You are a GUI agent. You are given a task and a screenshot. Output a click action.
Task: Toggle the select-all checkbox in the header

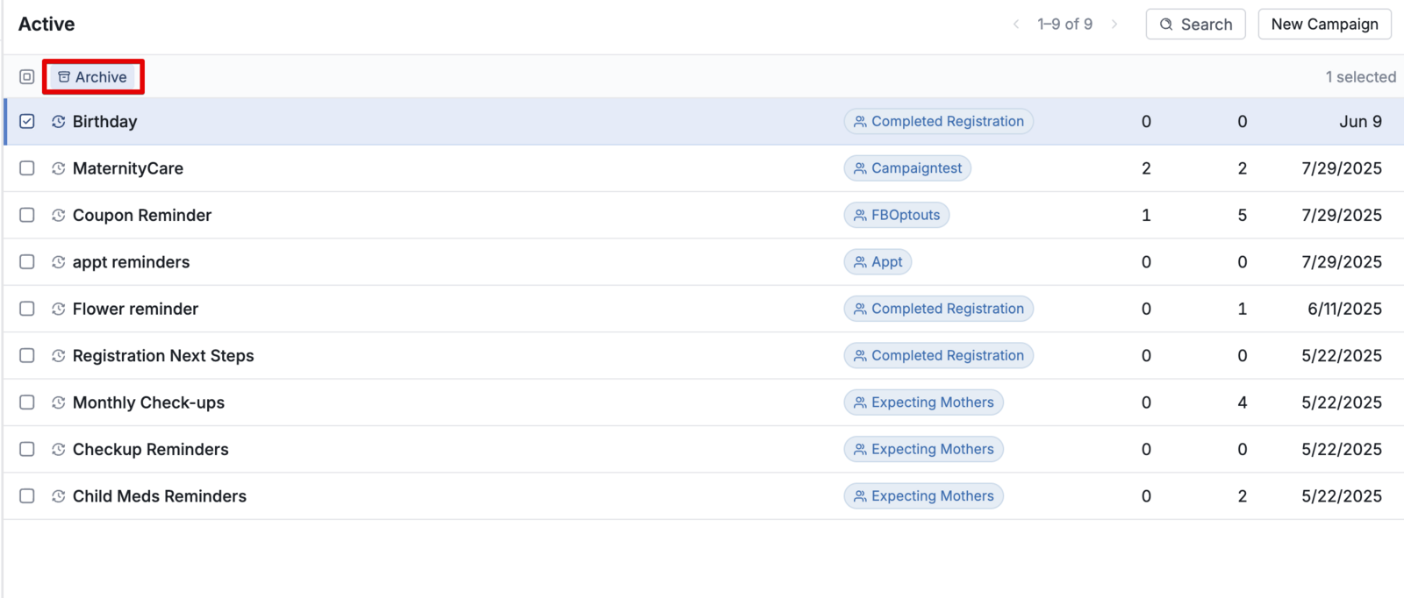point(27,77)
